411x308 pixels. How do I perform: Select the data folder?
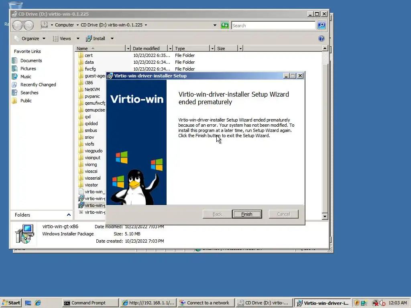(89, 62)
